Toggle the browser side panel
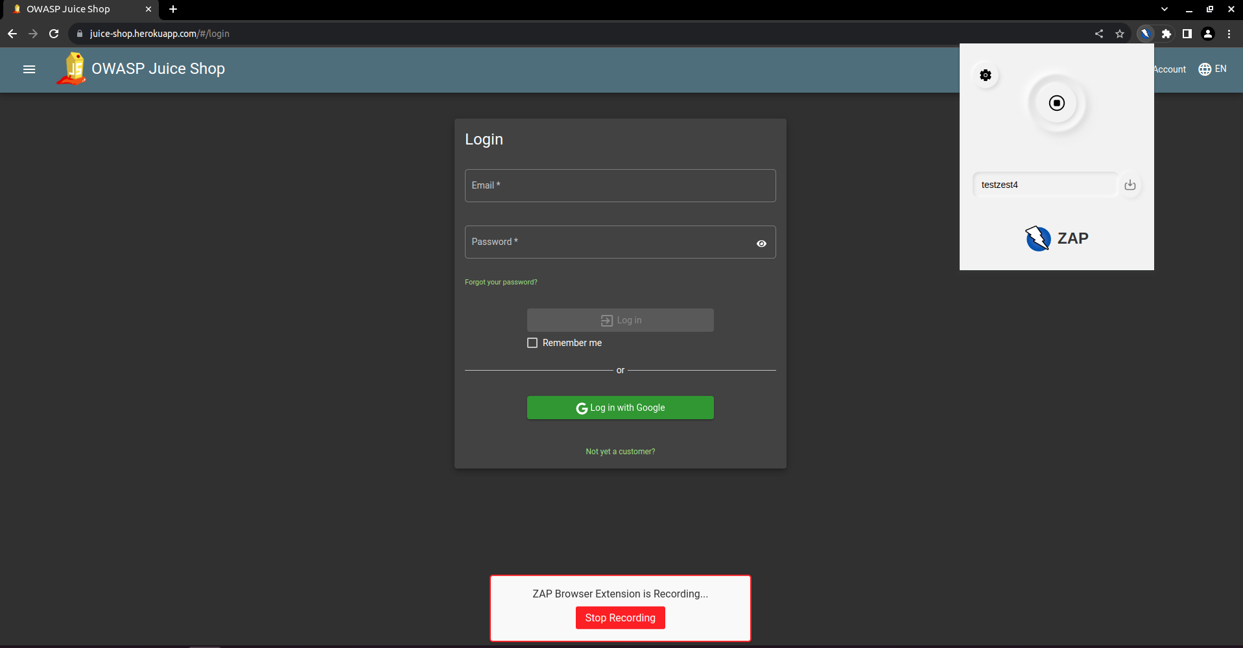 1187,34
